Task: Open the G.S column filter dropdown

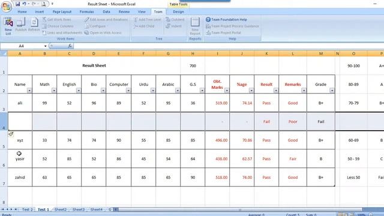Action: coord(202,91)
